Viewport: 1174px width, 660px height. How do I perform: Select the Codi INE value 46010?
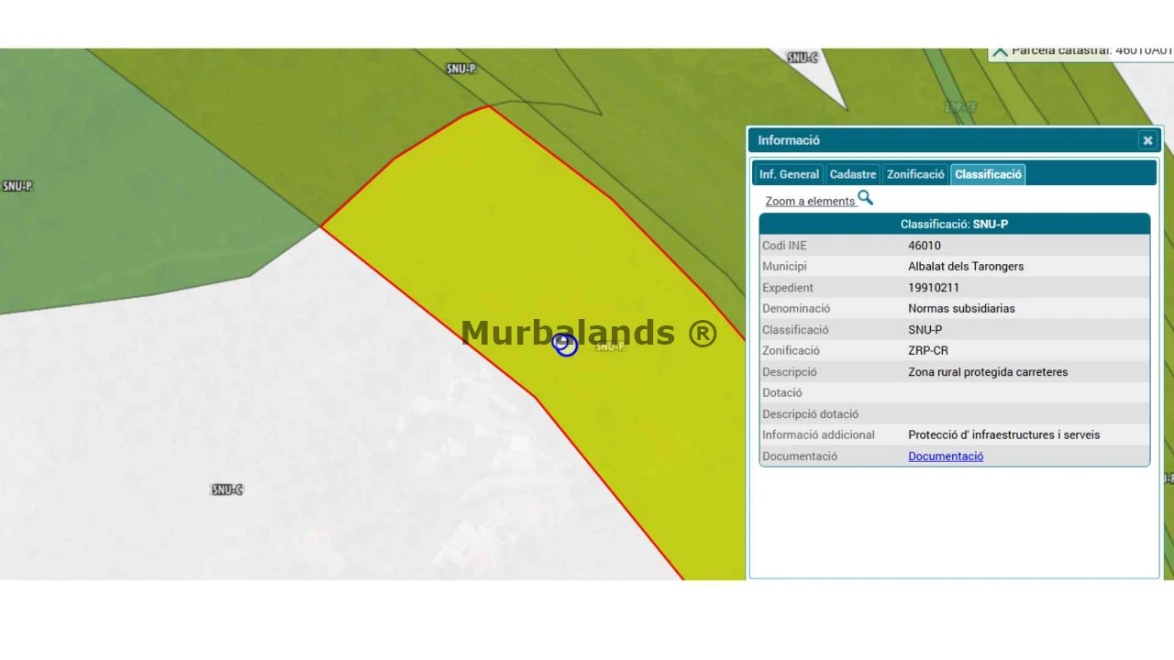point(925,246)
